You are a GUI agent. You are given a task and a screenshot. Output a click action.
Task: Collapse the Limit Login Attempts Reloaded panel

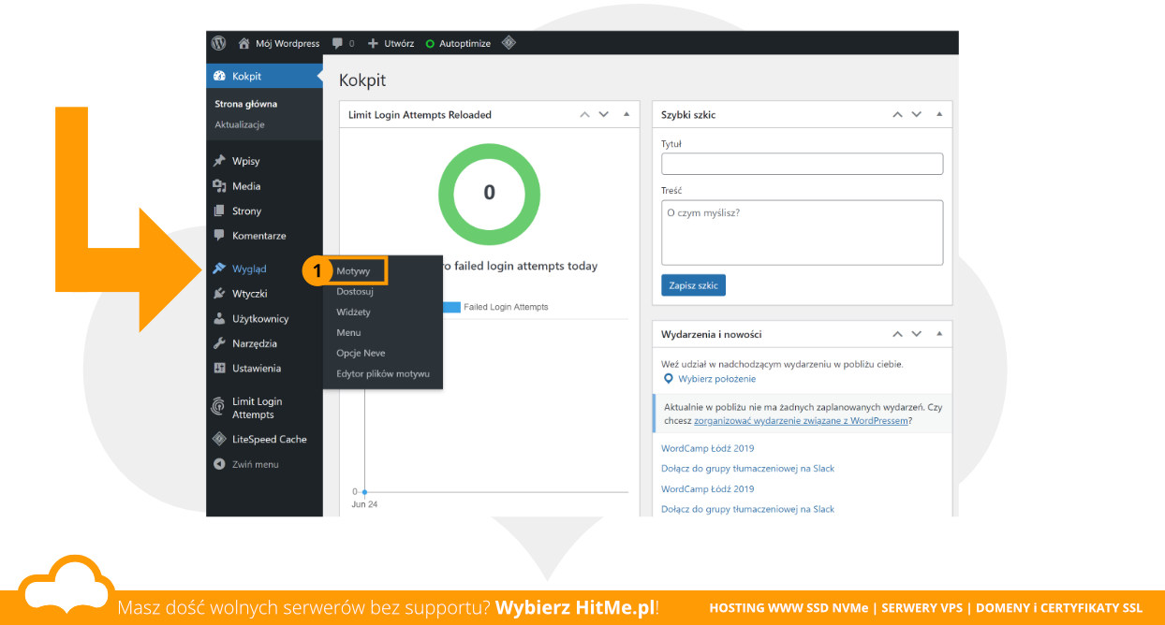[x=627, y=114]
